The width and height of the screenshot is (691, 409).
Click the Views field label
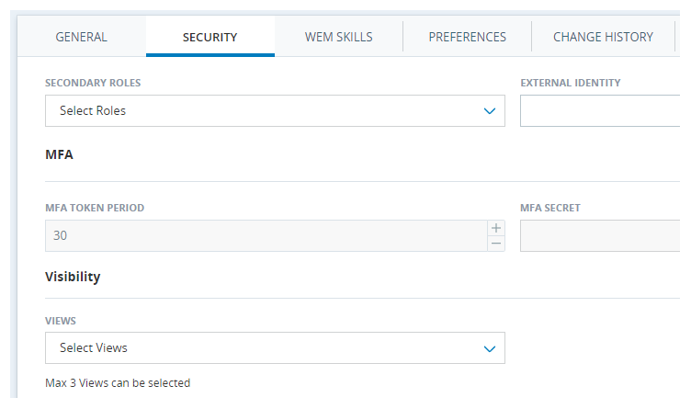(x=61, y=321)
